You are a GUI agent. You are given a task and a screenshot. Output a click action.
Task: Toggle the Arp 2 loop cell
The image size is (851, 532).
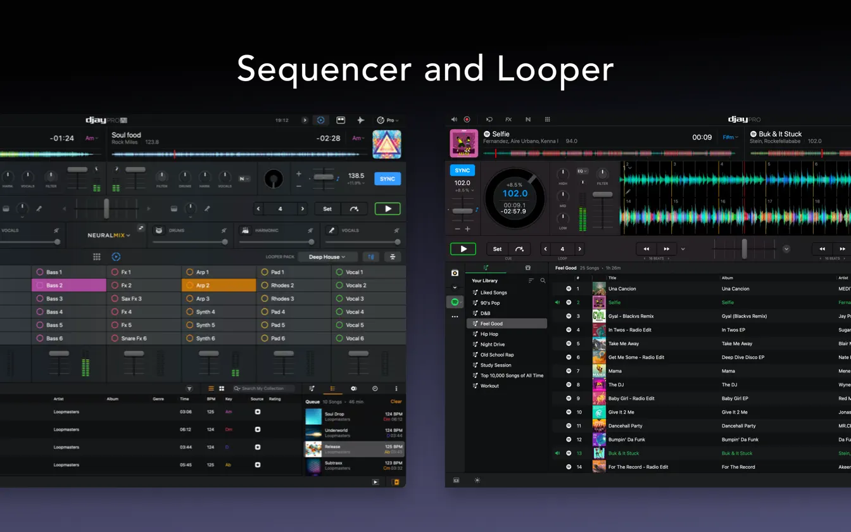coord(219,285)
